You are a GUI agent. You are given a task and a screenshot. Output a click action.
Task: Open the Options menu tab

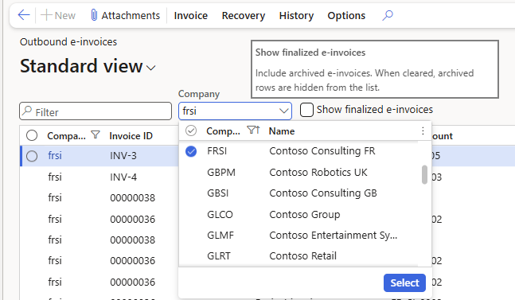click(x=346, y=15)
